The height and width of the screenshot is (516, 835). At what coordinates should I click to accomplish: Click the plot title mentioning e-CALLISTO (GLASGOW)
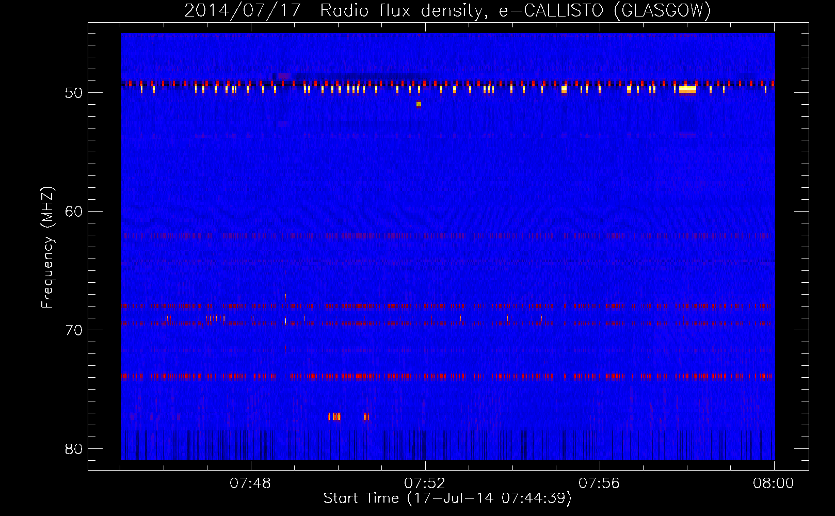[447, 10]
